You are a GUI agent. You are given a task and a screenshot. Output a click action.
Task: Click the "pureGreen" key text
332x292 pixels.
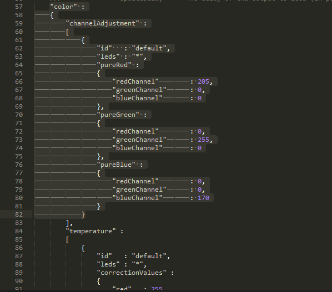pos(118,115)
